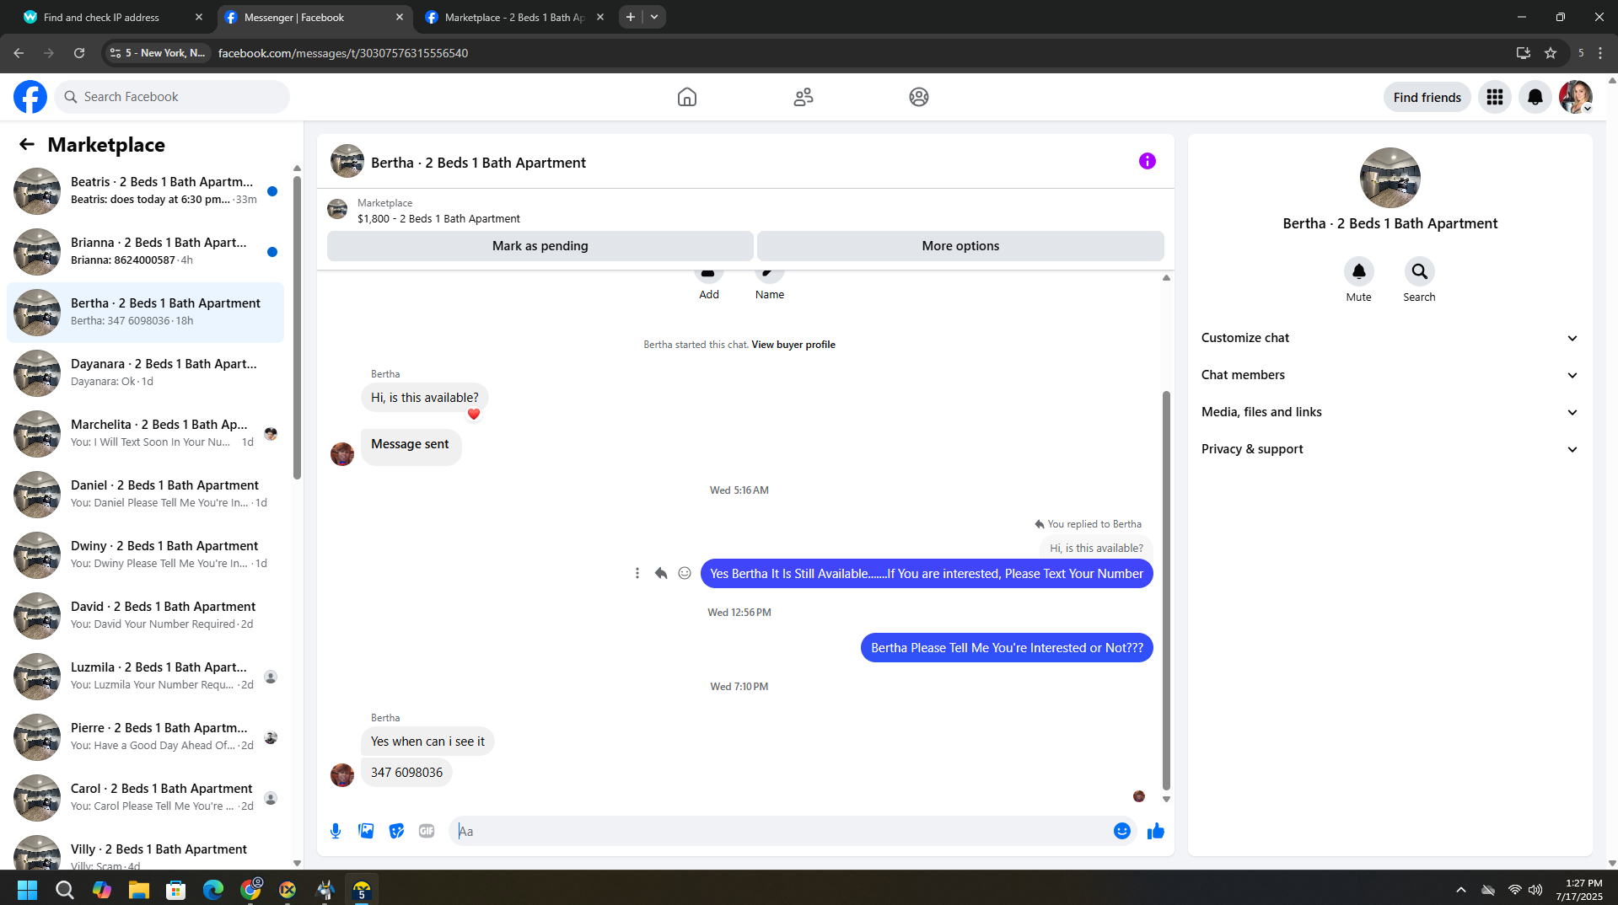The image size is (1618, 905).
Task: Switch to Marketplace 2 Beds 1 Bath tab
Action: click(x=514, y=18)
